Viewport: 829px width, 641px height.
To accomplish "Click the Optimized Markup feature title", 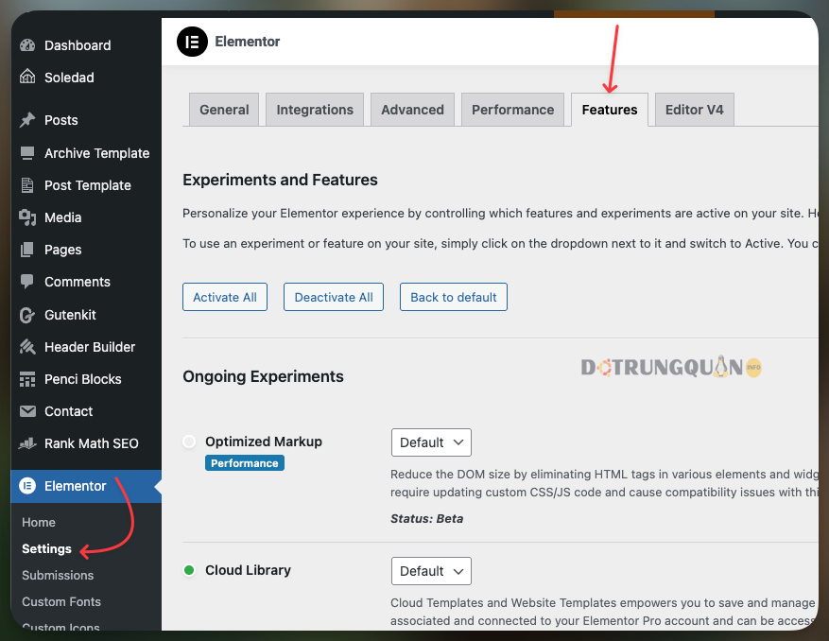I will [264, 442].
